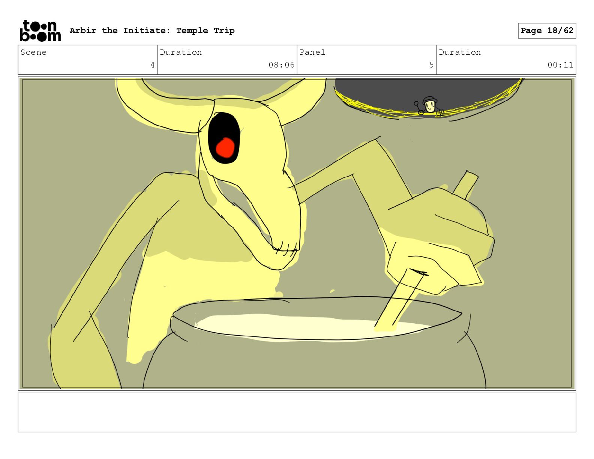The width and height of the screenshot is (594, 459).
Task: Click the scene duration value 08:06
Action: coord(281,65)
